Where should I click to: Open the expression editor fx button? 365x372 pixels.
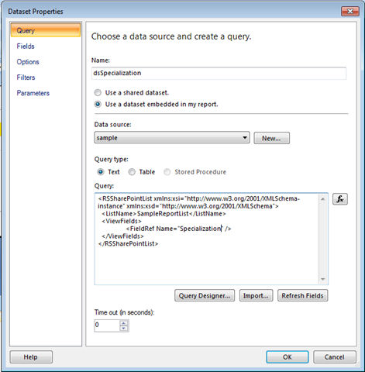coord(340,199)
